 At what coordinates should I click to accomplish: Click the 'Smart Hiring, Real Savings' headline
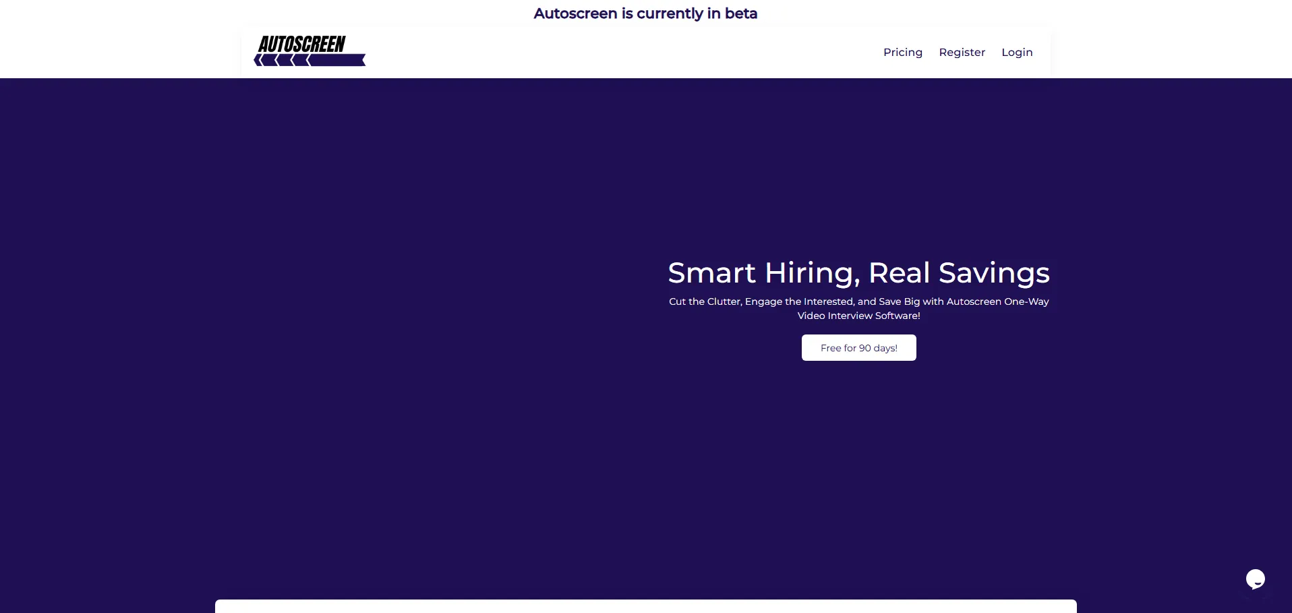858,273
